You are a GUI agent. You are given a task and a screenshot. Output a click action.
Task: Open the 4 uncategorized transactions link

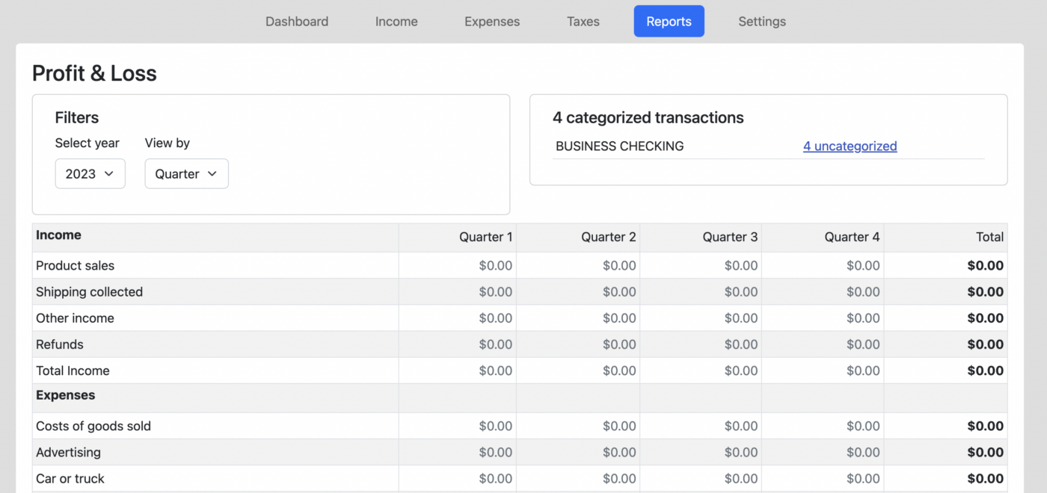click(850, 146)
